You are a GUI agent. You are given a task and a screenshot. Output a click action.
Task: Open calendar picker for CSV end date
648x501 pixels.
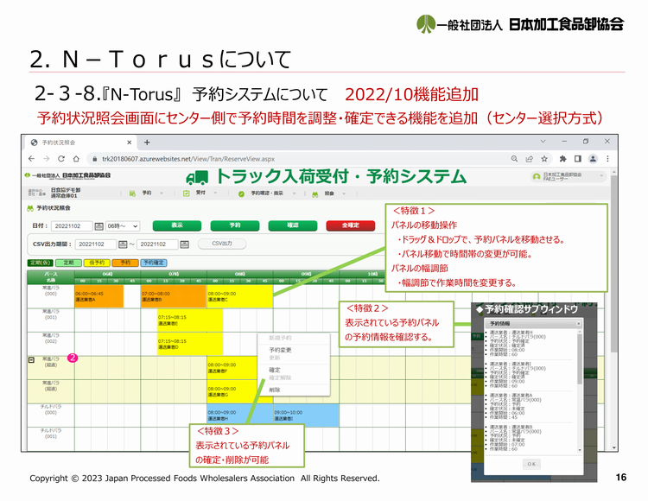pos(184,244)
